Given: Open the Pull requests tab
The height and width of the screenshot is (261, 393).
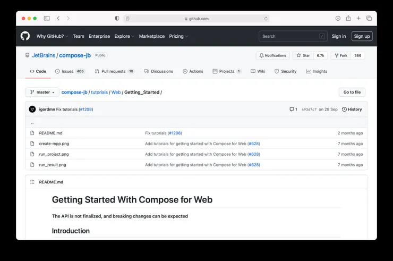Looking at the screenshot, I should (x=114, y=71).
